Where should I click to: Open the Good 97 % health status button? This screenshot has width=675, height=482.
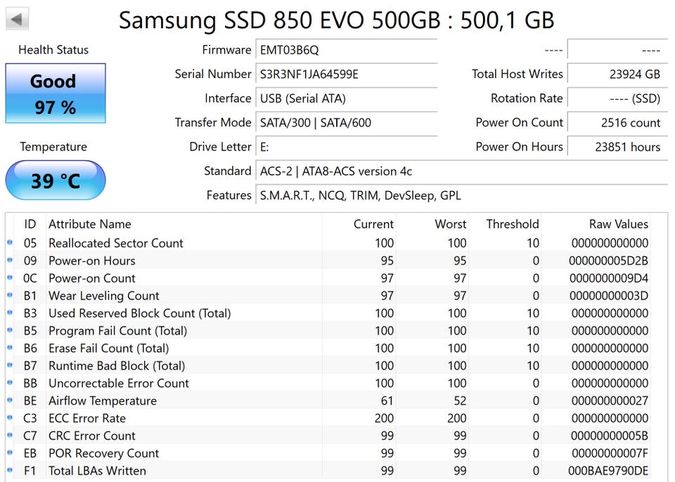point(56,93)
